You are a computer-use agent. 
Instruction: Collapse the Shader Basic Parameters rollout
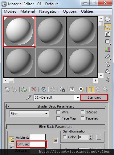56,106
